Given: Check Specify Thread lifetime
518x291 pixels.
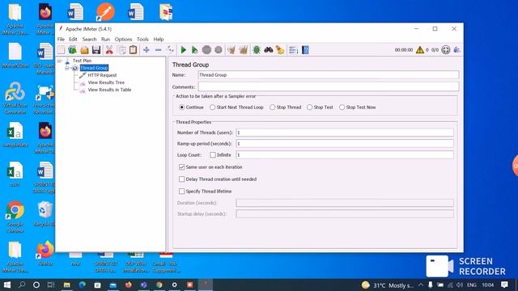Looking at the screenshot, I should coord(181,191).
